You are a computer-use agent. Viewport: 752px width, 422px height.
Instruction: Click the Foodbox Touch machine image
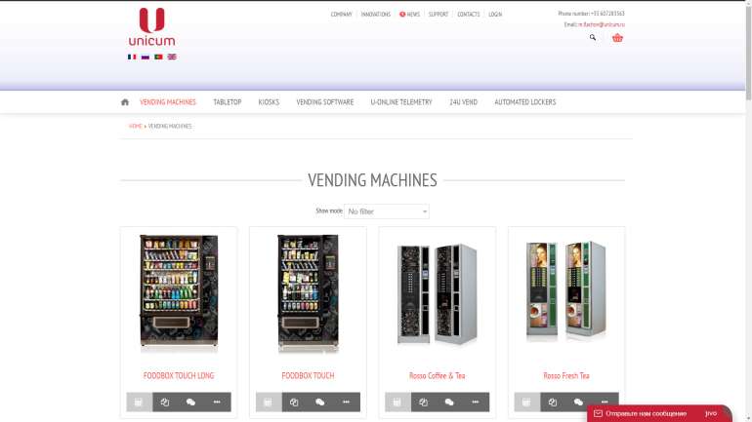coord(308,291)
